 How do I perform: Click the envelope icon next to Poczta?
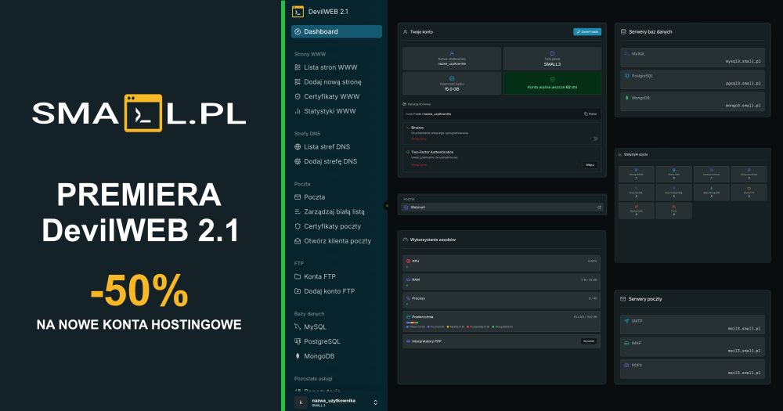click(298, 197)
